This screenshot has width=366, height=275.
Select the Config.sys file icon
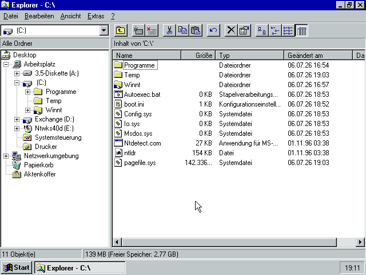pyautogui.click(x=118, y=114)
